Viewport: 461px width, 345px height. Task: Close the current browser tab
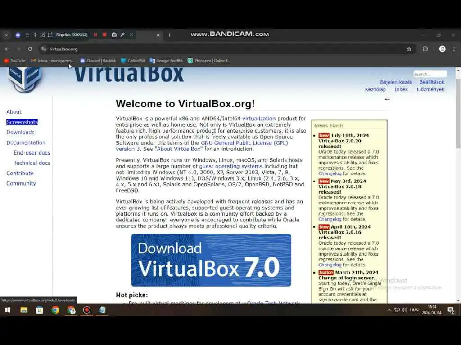click(x=158, y=35)
